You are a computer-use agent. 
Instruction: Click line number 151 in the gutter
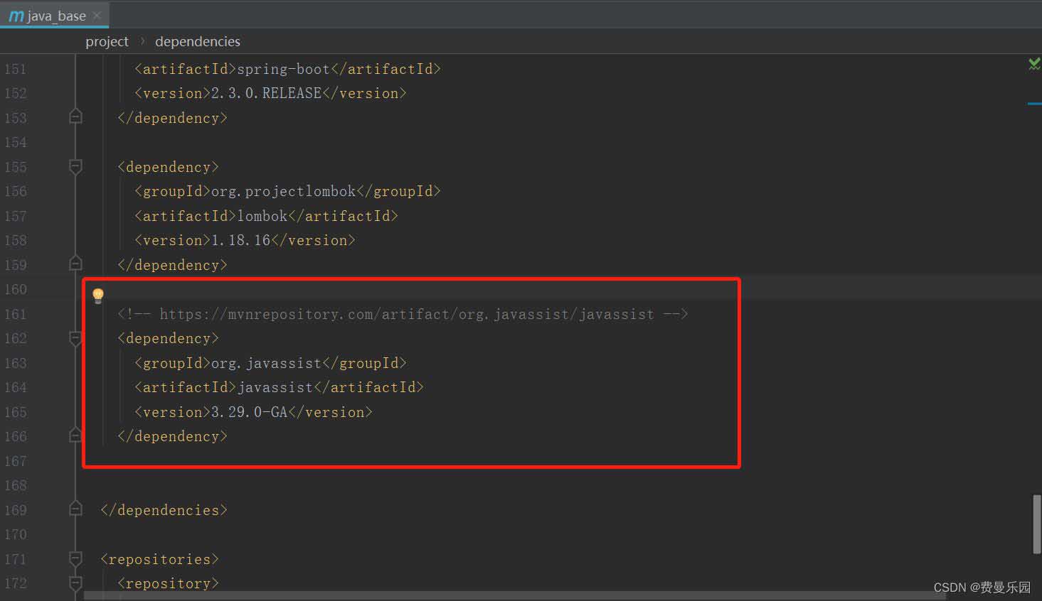point(16,69)
